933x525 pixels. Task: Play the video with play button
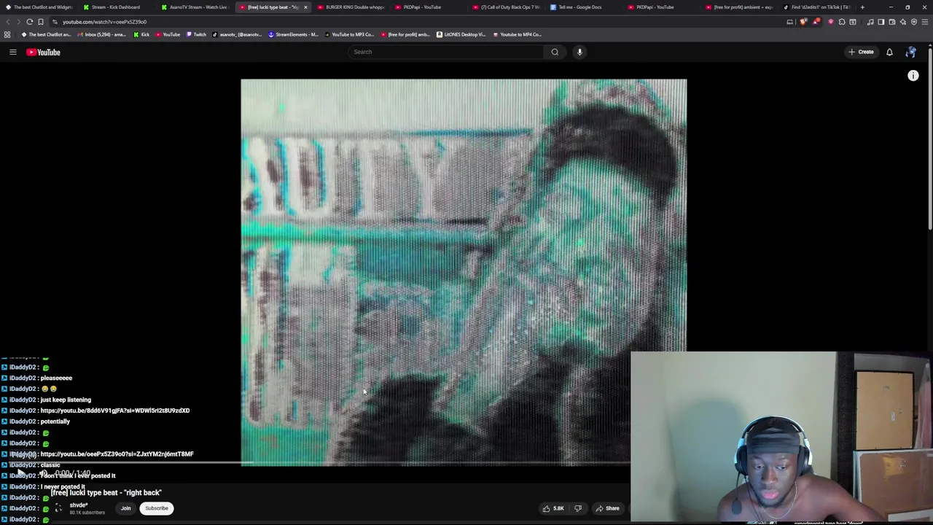click(x=20, y=473)
